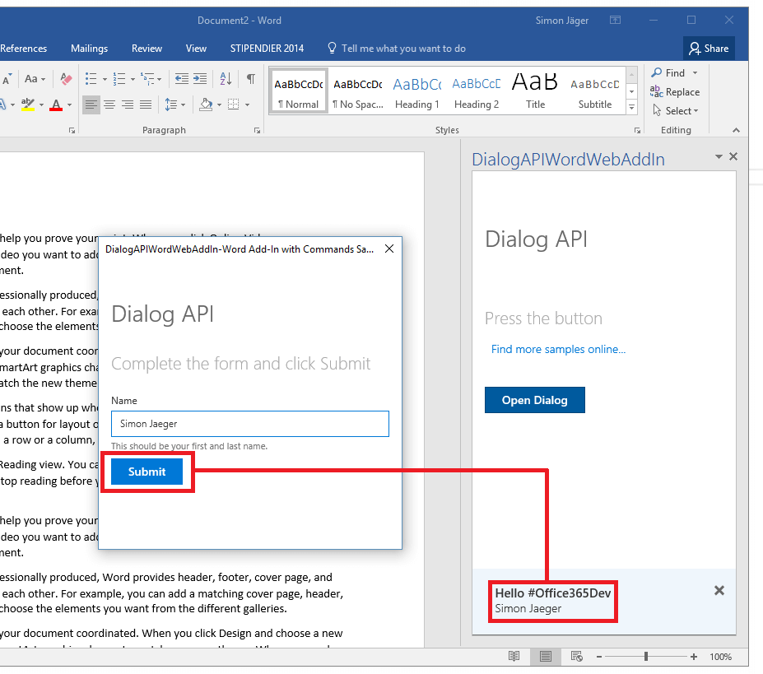Center-align the paragraph text
The width and height of the screenshot is (763, 674).
tap(109, 105)
